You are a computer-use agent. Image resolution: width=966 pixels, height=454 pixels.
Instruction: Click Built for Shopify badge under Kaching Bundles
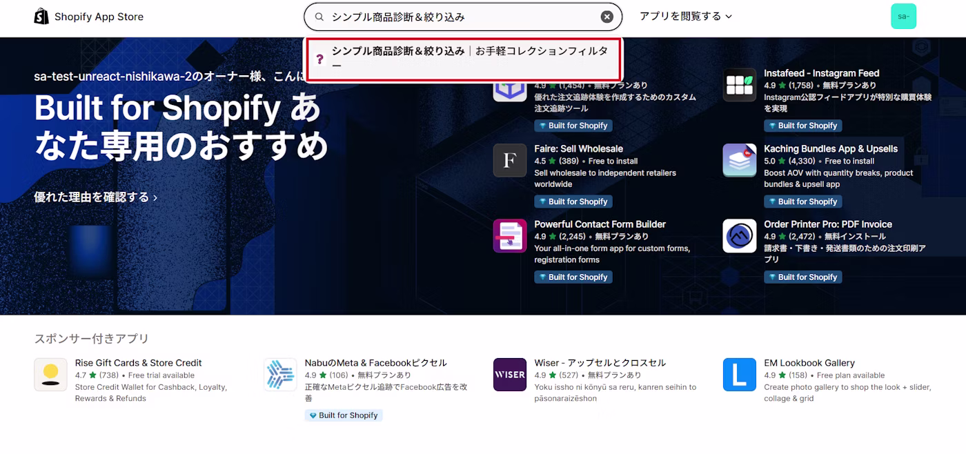(x=802, y=201)
